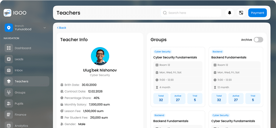Open Groups in the navigation
The height and width of the screenshot is (128, 276).
tap(26, 92)
